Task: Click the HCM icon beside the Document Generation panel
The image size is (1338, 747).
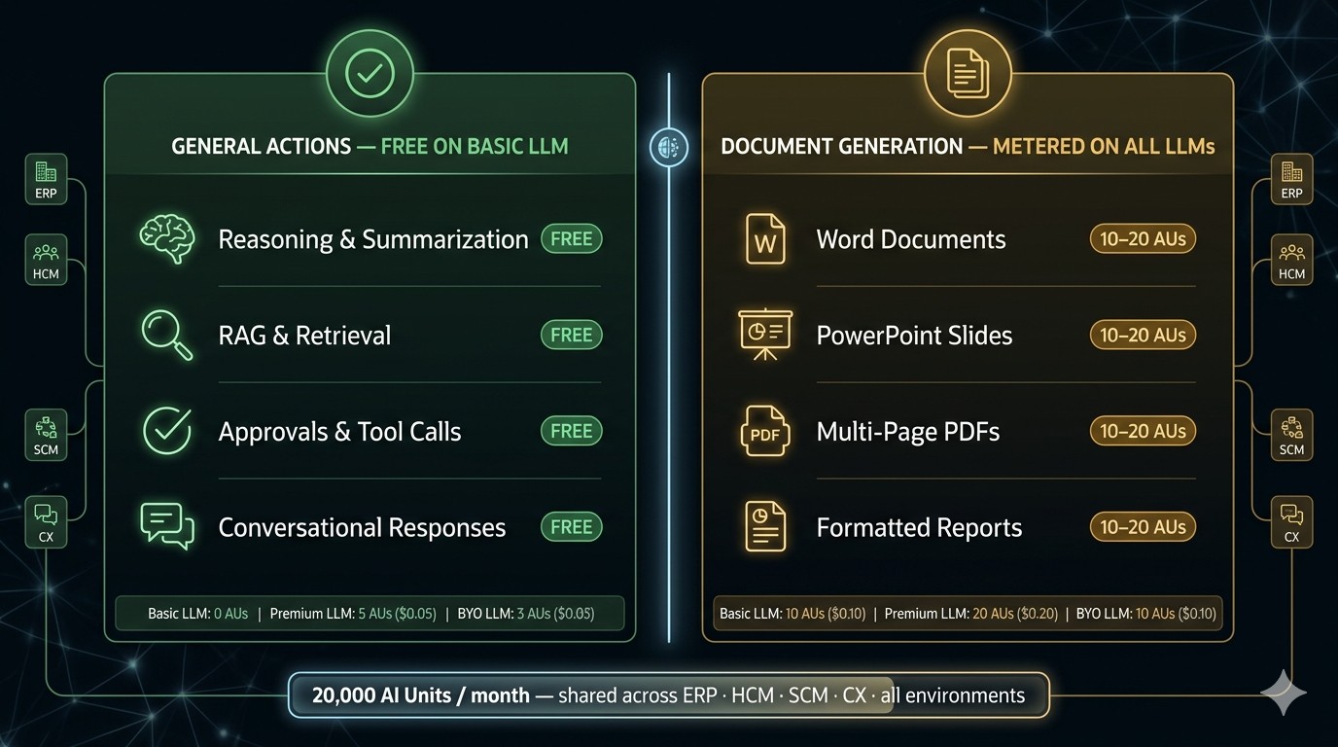Action: 1291,260
